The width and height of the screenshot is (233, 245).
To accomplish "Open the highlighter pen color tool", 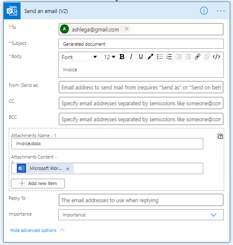I will tap(150, 57).
